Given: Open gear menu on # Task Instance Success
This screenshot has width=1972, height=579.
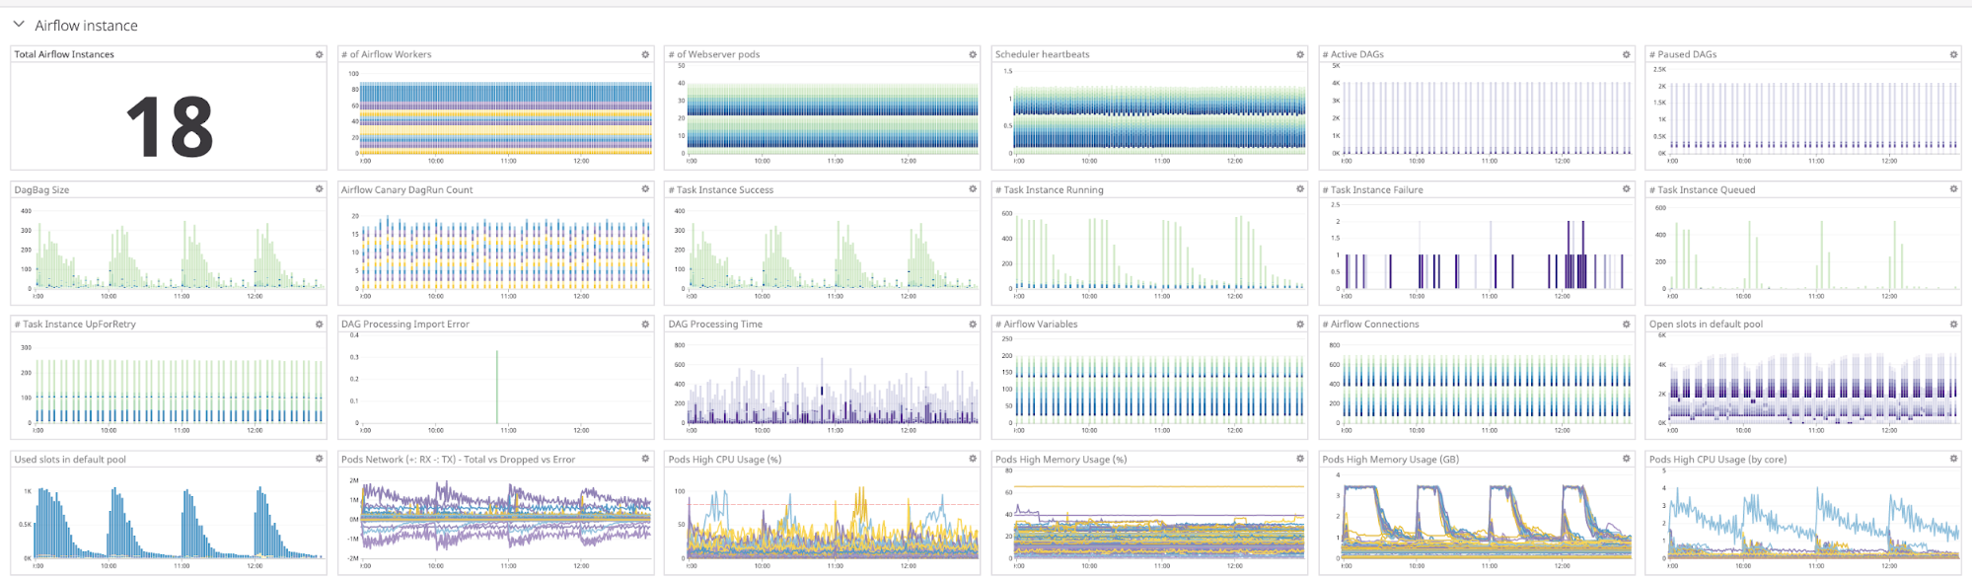Looking at the screenshot, I should point(973,189).
